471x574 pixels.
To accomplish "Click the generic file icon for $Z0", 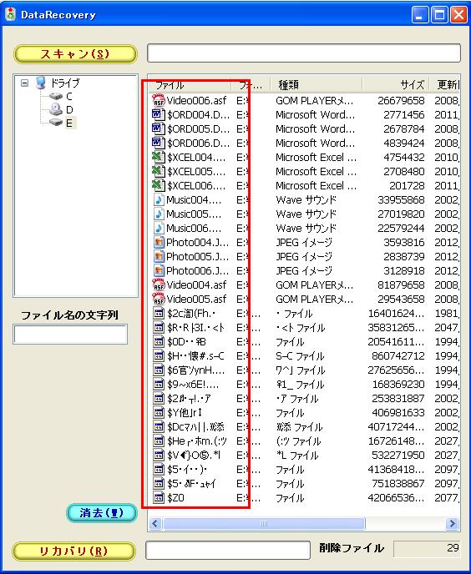I will pyautogui.click(x=159, y=498).
